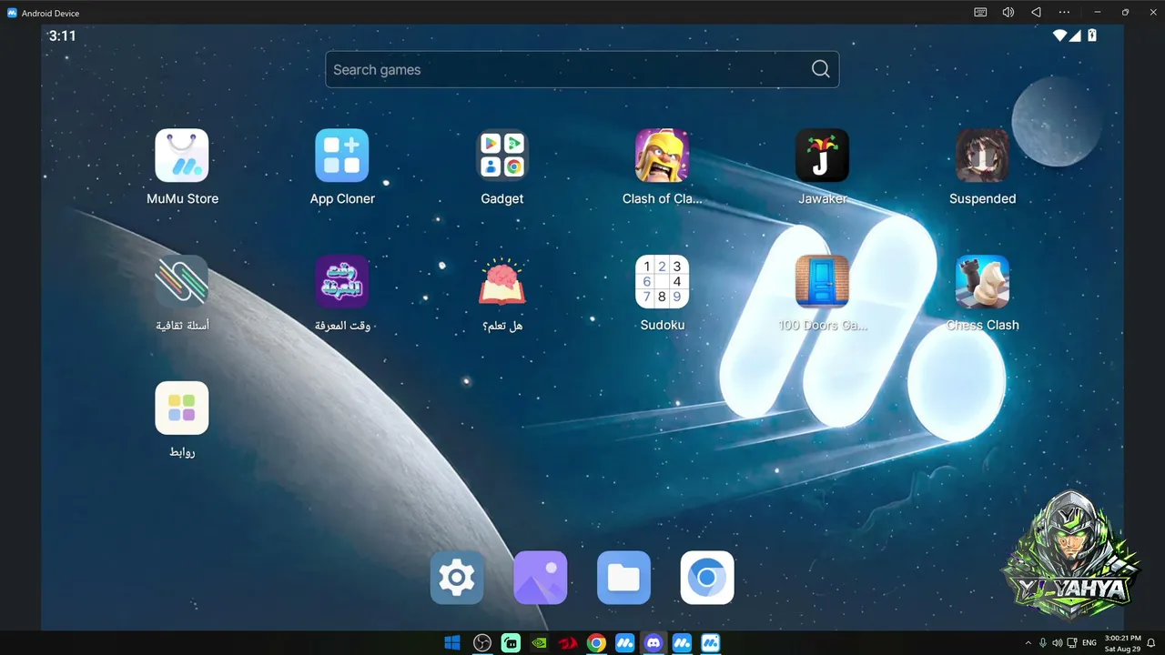Close the Android Device window
This screenshot has height=655, width=1165.
coord(1151,12)
